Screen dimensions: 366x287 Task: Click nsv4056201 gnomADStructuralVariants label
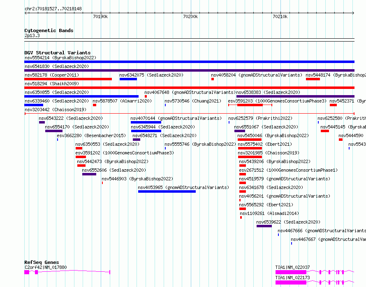coord(285,196)
